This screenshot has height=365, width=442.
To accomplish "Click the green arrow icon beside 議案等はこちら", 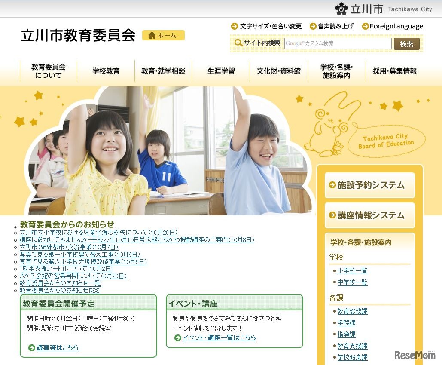I will (x=30, y=348).
